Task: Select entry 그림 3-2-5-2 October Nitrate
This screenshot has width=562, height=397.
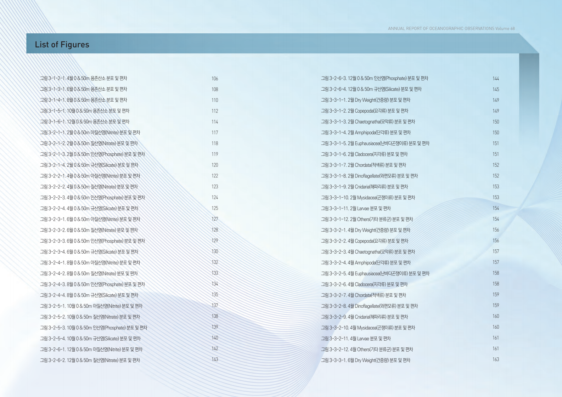Action: coord(90,317)
